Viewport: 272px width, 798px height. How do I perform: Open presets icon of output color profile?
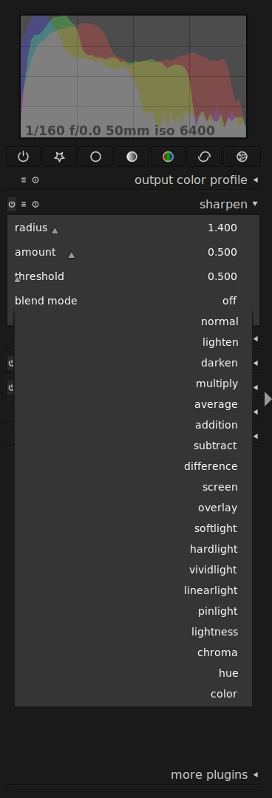pyautogui.click(x=24, y=180)
